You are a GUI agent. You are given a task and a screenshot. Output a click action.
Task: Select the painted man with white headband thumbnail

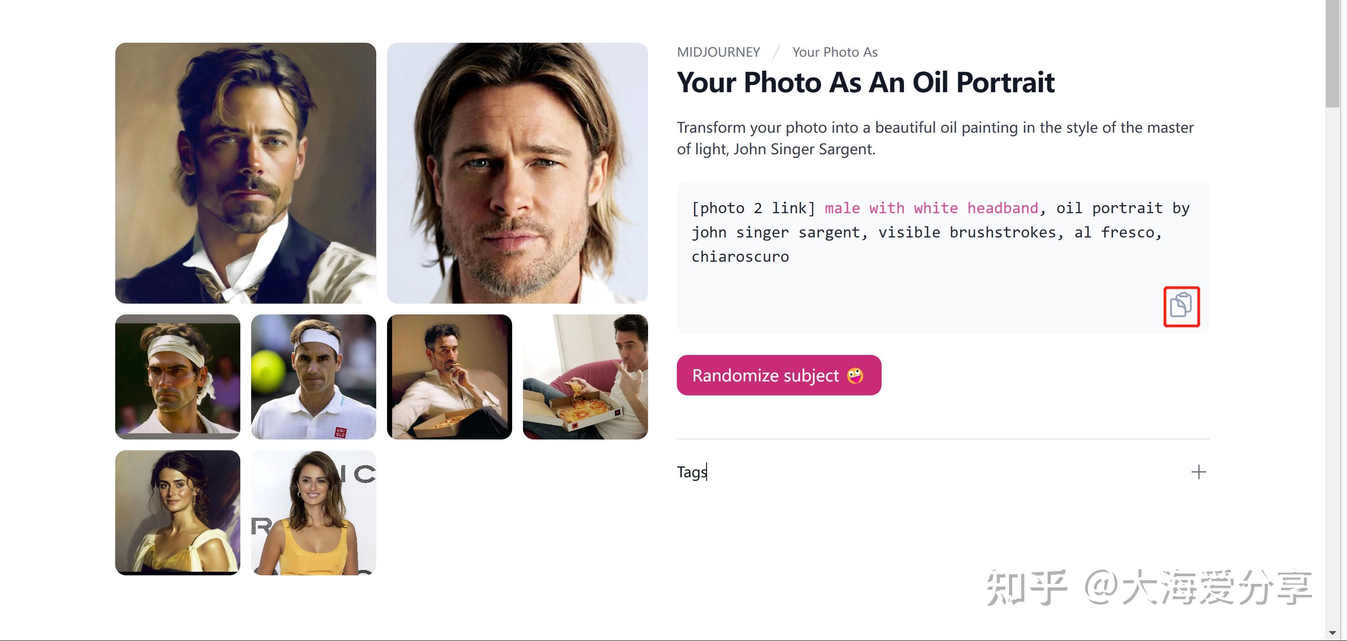tap(177, 377)
